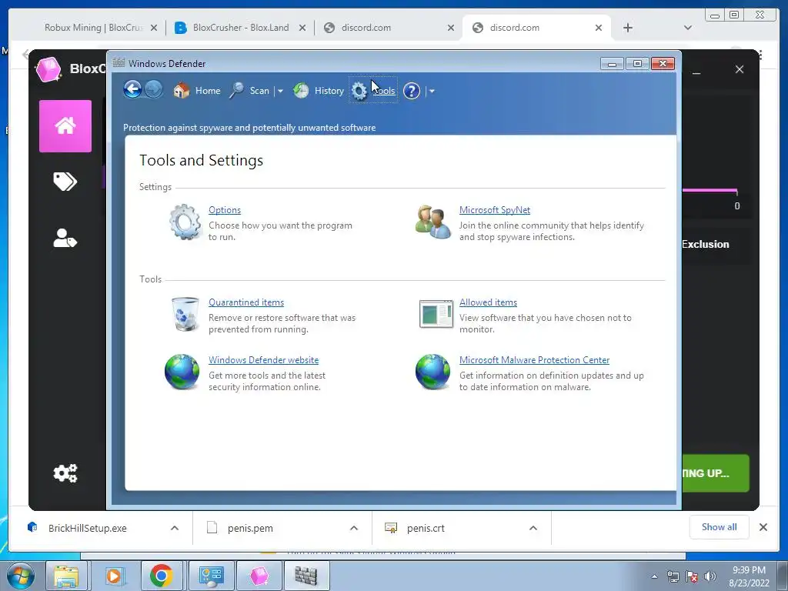Open the volume speaker tray icon
Image resolution: width=788 pixels, height=591 pixels.
(710, 576)
